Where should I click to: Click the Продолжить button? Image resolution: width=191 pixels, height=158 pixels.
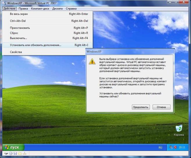[141, 107]
